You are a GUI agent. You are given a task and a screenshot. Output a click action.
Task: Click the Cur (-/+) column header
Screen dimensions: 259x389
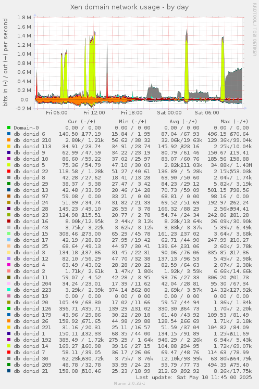click(x=82, y=121)
